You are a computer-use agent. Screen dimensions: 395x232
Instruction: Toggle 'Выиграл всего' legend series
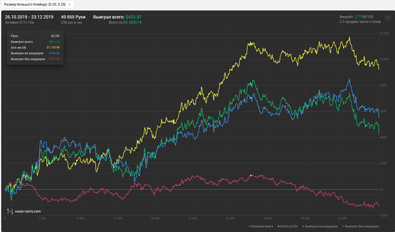click(x=261, y=226)
